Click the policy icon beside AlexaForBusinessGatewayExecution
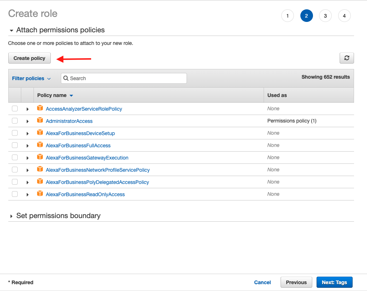The image size is (367, 291). coord(40,157)
